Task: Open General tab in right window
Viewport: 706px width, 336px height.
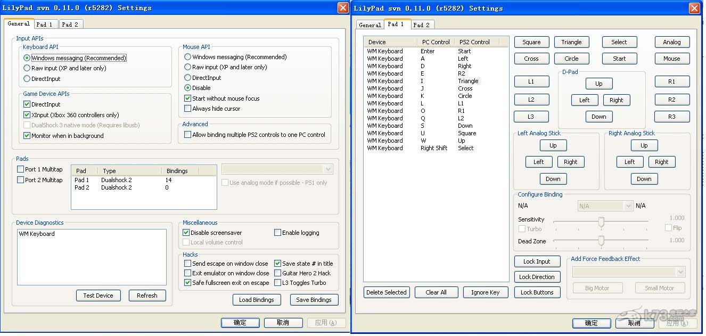Action: click(370, 25)
